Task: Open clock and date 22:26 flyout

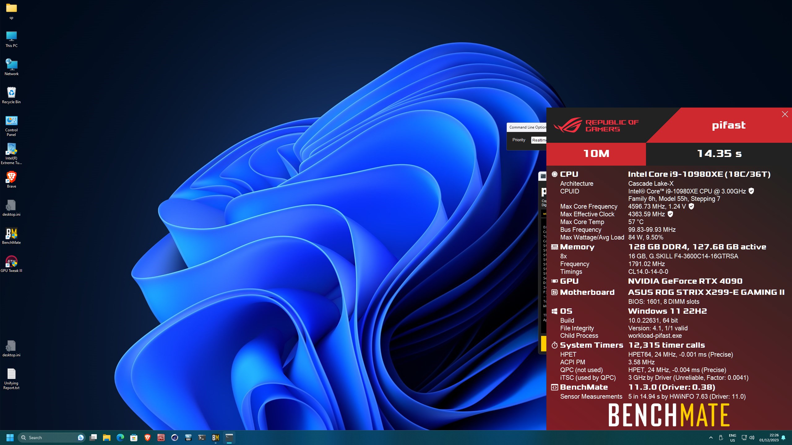Action: coord(769,438)
